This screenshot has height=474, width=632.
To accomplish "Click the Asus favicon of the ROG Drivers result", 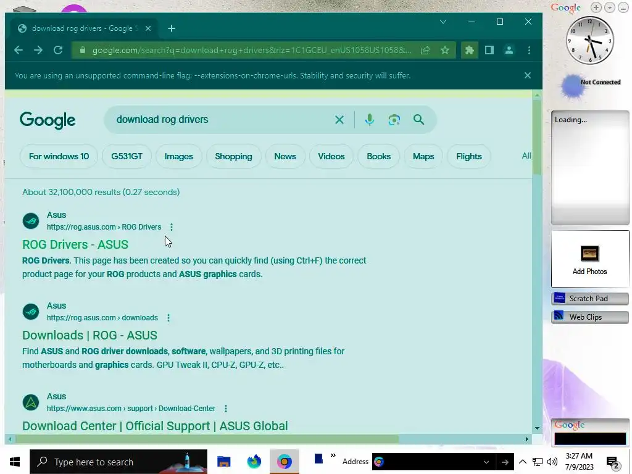I will [31, 221].
